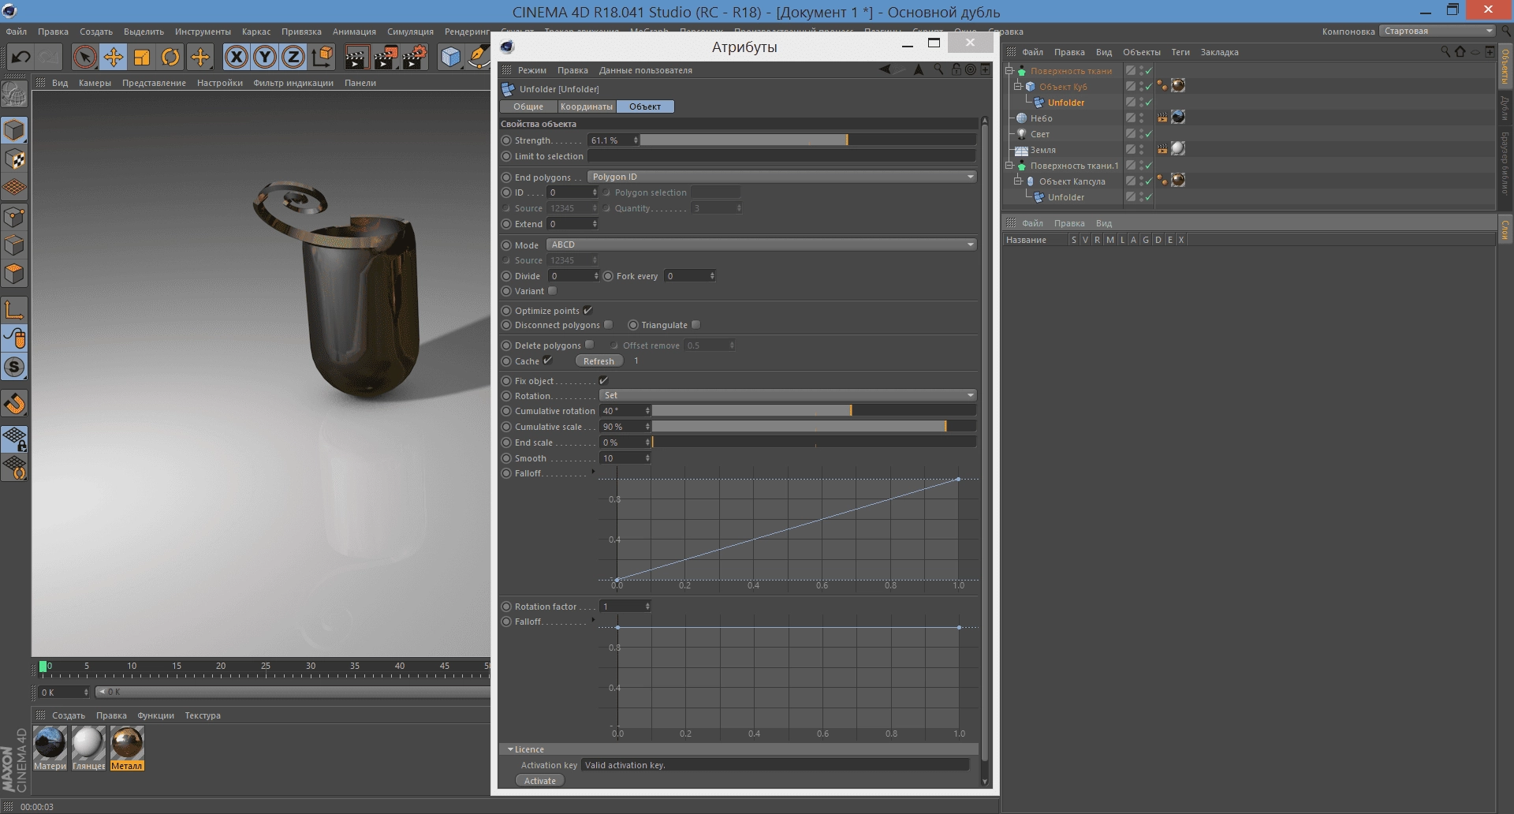Image resolution: width=1514 pixels, height=814 pixels.
Task: Enable the Snap S icon in left sidebar
Action: tap(15, 367)
